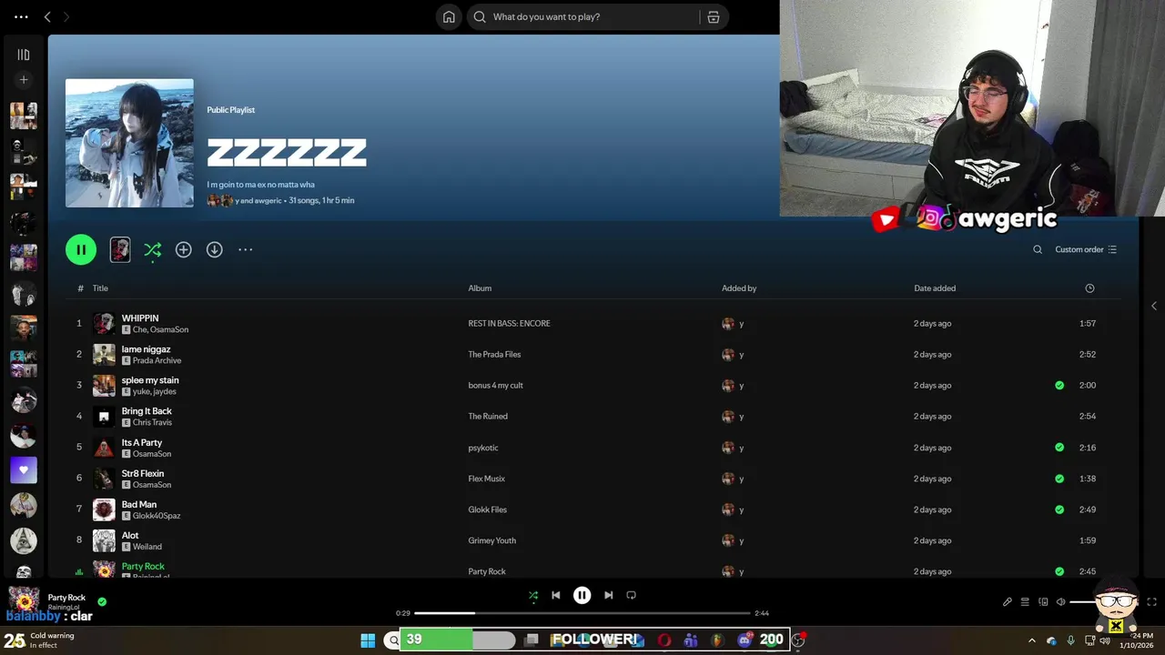Toggle liked checkmark on Its A Party
Image resolution: width=1165 pixels, height=655 pixels.
click(1059, 448)
